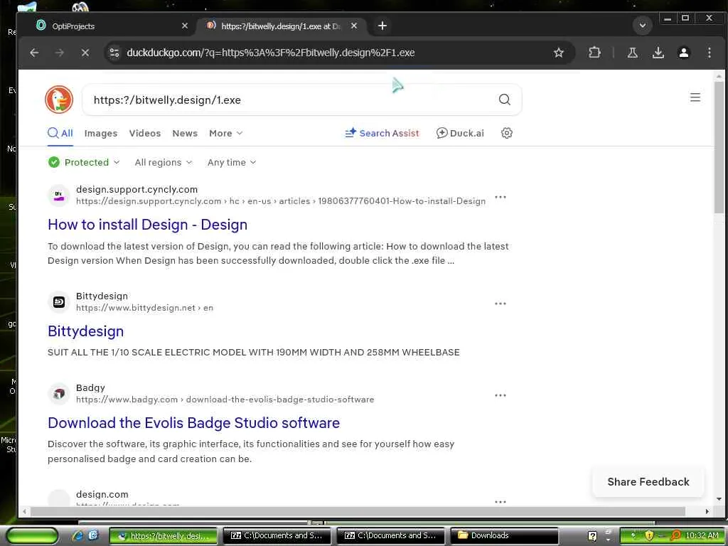Image resolution: width=728 pixels, height=546 pixels.
Task: Switch to first C:\Documents taskbar window
Action: coord(277,535)
